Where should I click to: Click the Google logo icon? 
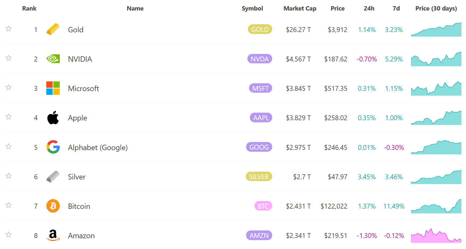click(53, 147)
